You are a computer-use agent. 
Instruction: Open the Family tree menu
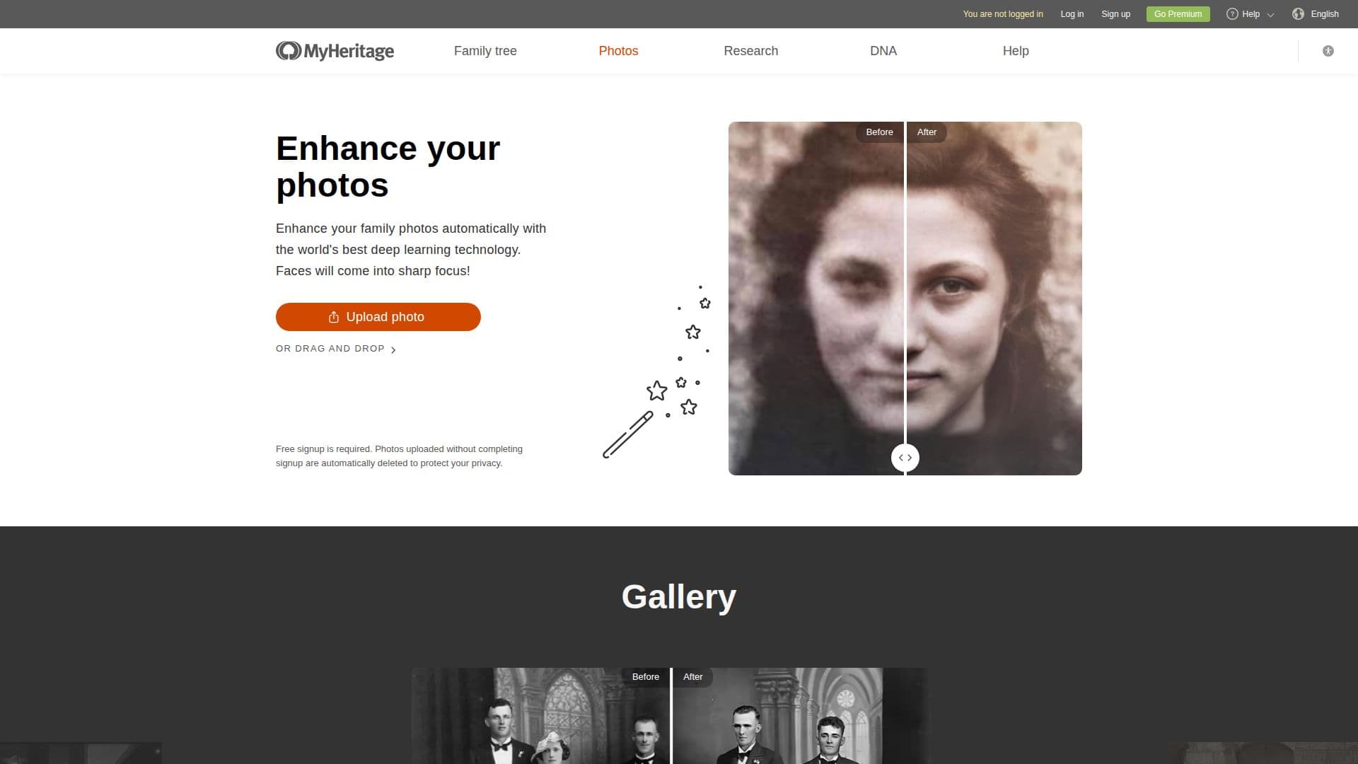(485, 51)
